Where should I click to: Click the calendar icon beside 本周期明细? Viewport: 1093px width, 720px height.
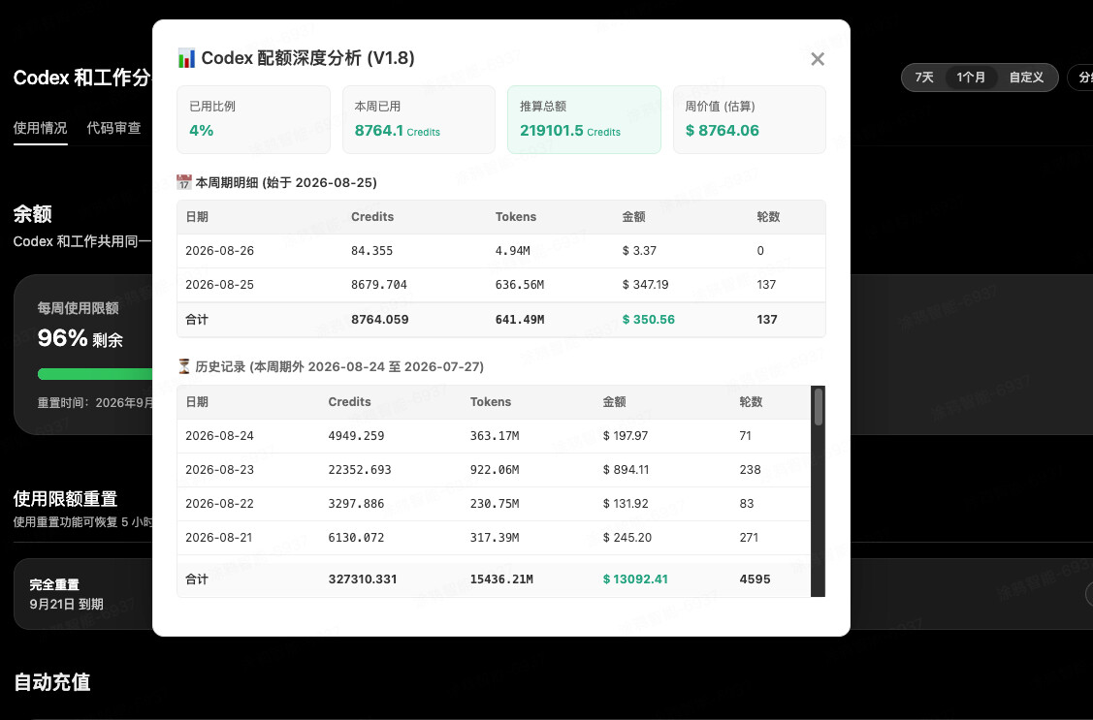click(184, 182)
